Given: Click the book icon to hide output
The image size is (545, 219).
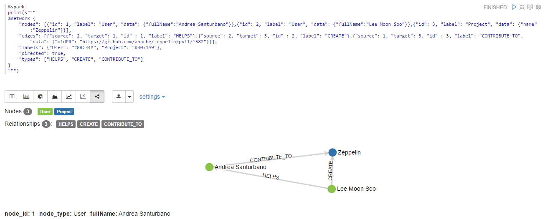Looking at the screenshot, I should click(x=530, y=7).
